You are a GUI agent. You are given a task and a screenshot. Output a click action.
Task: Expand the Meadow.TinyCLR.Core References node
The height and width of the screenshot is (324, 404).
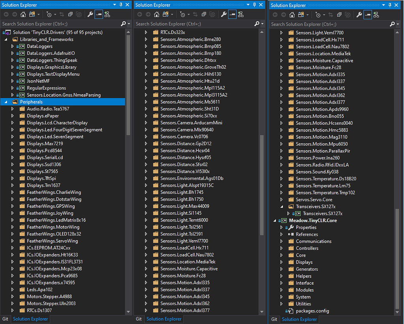click(282, 234)
